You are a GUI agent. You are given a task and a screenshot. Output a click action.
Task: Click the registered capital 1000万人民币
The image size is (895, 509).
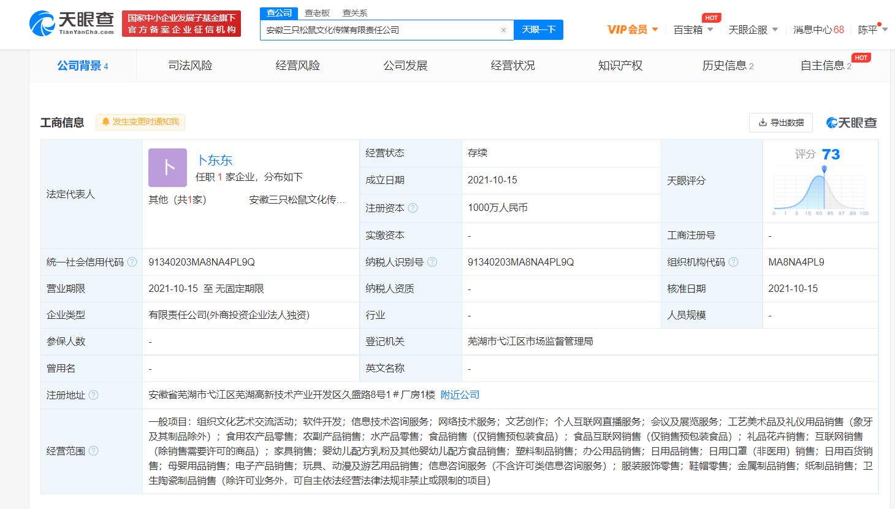498,208
